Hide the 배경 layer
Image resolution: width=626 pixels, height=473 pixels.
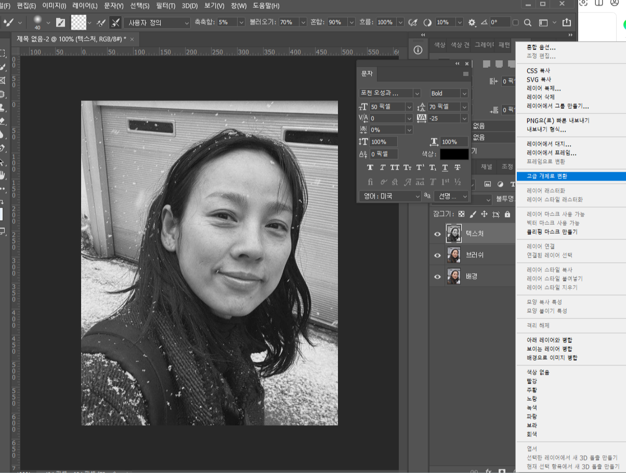click(x=437, y=277)
